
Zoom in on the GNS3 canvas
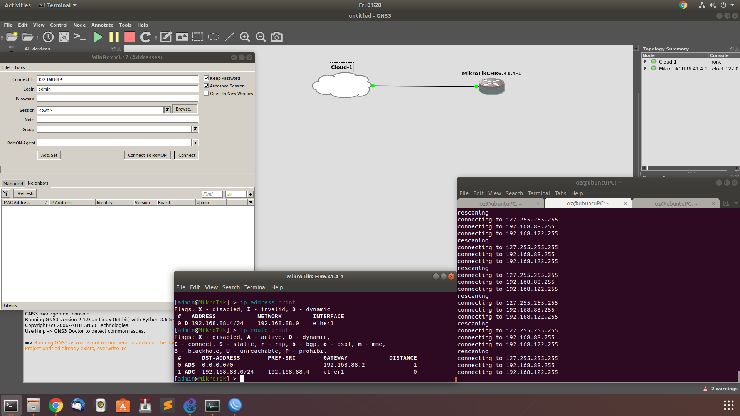point(245,37)
